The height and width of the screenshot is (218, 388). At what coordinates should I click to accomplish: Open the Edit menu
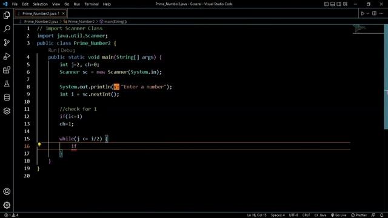[25, 4]
